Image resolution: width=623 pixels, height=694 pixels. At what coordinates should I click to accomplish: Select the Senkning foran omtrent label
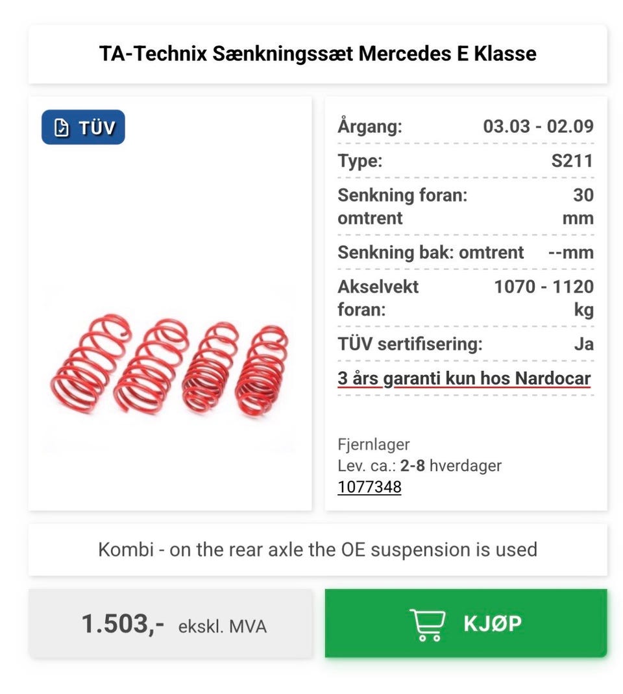click(402, 206)
